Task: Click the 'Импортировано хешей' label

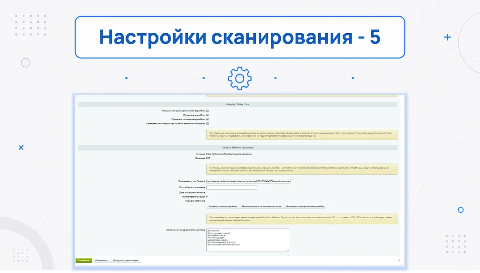Action: (x=194, y=197)
